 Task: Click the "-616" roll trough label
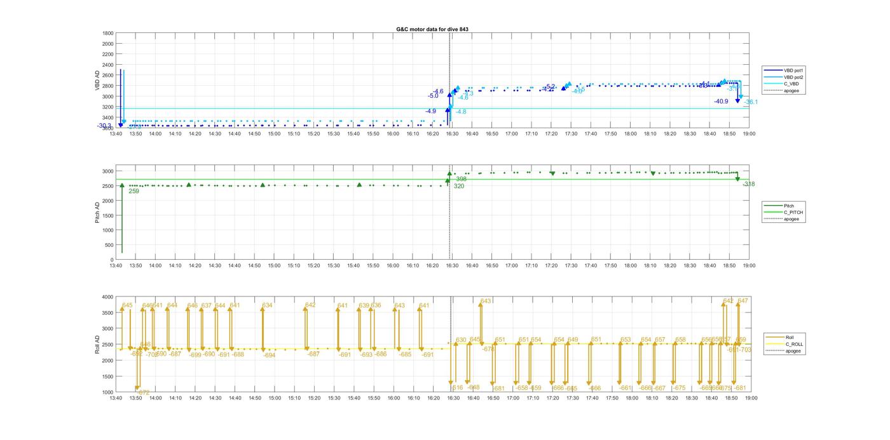tap(457, 388)
